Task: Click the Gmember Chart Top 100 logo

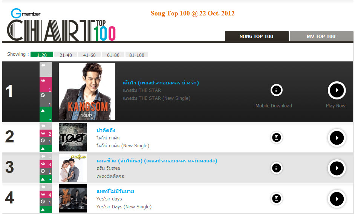Action: click(61, 25)
